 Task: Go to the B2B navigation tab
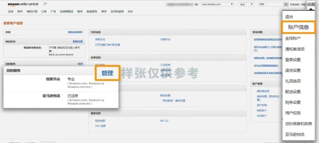130,12
